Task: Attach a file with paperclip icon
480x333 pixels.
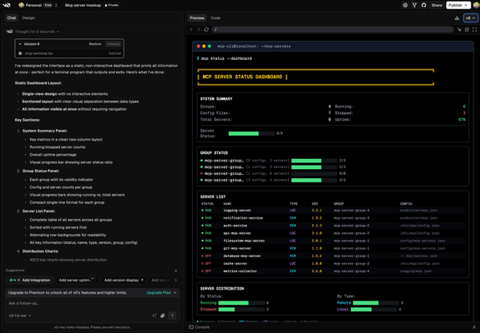Action: click(163, 316)
